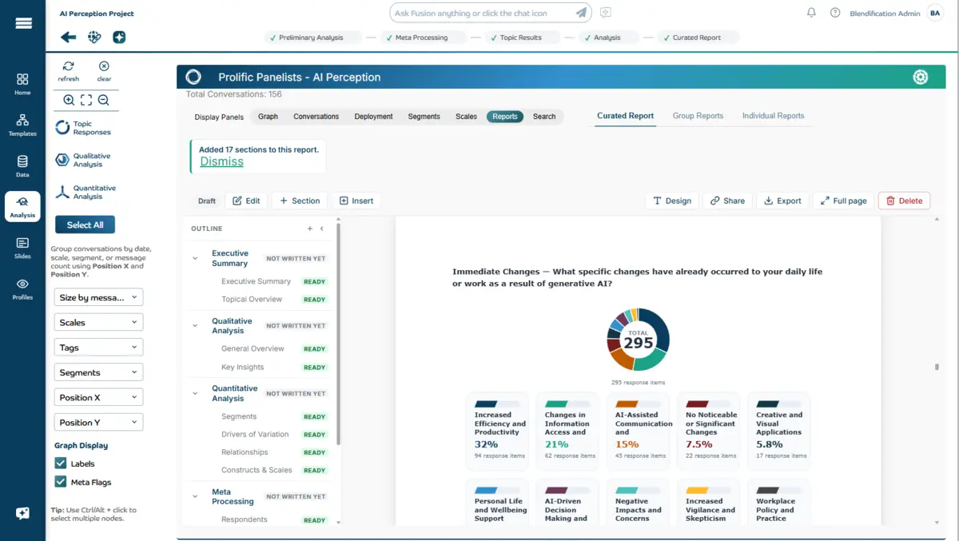This screenshot has width=959, height=541.
Task: Add outline item with plus icon
Action: 310,229
